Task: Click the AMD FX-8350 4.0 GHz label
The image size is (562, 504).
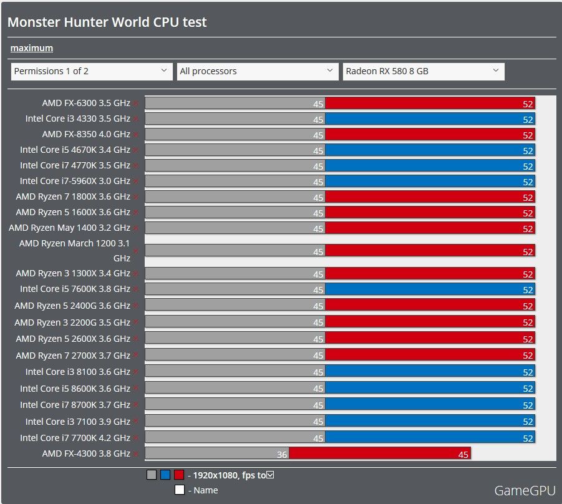Action: point(86,135)
